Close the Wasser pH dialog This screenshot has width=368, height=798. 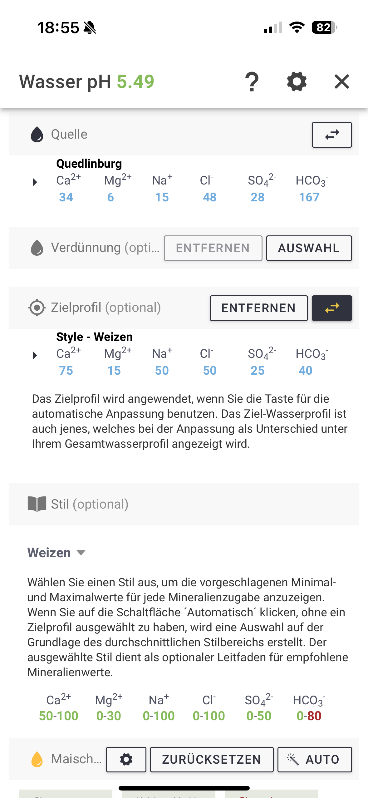[341, 82]
